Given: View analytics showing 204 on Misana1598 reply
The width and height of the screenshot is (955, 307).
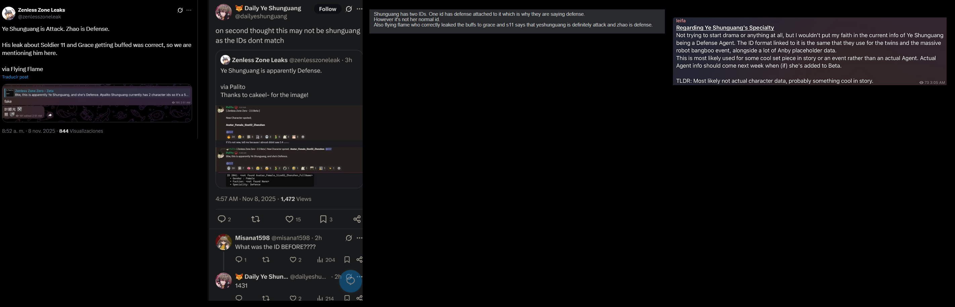Looking at the screenshot, I should click(x=326, y=260).
